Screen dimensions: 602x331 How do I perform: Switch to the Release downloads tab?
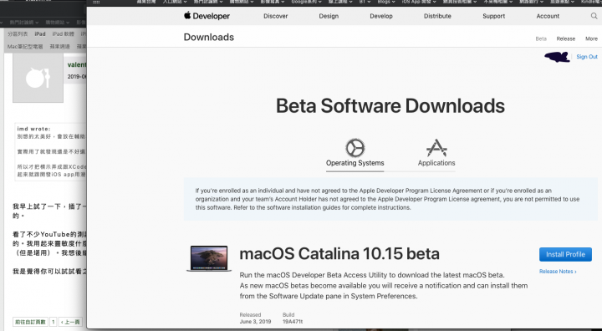[x=565, y=38]
